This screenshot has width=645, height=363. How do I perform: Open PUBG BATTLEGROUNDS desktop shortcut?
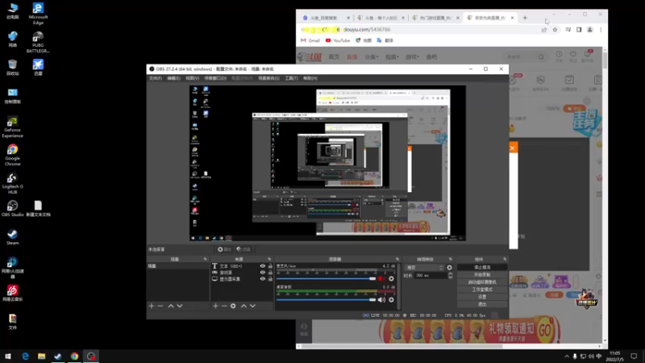[38, 42]
